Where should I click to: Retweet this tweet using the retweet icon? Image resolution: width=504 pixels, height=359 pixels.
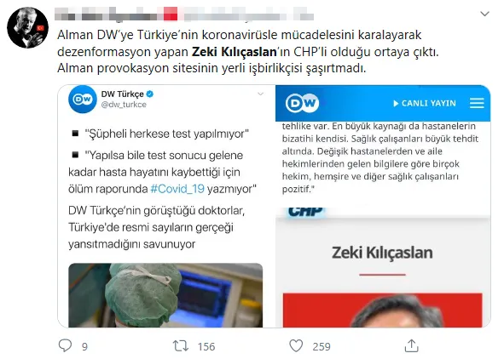[180, 346]
